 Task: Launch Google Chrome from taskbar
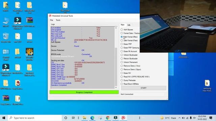pyautogui.click(x=108, y=118)
